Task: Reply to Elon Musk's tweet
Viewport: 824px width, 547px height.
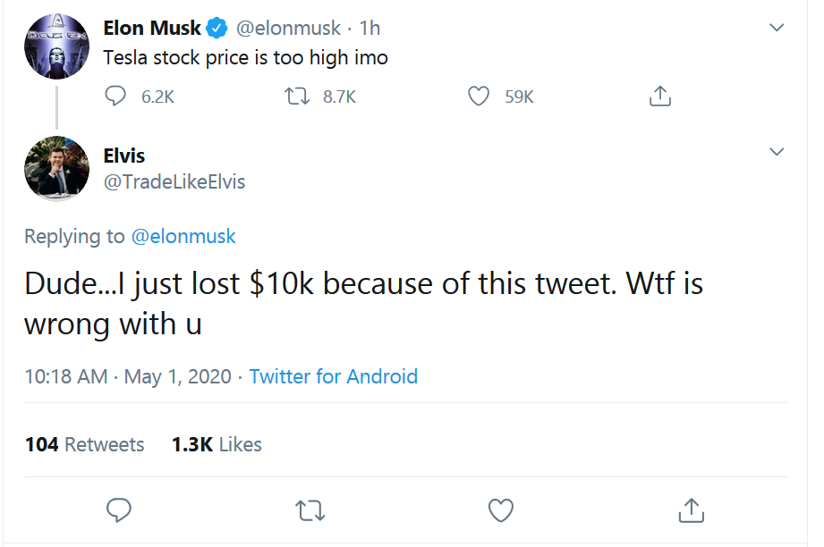Action: click(x=116, y=96)
